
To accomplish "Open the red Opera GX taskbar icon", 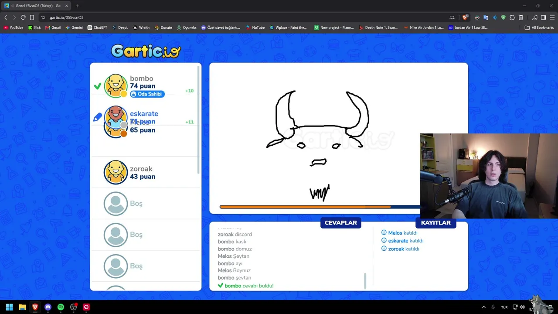I will [86, 307].
